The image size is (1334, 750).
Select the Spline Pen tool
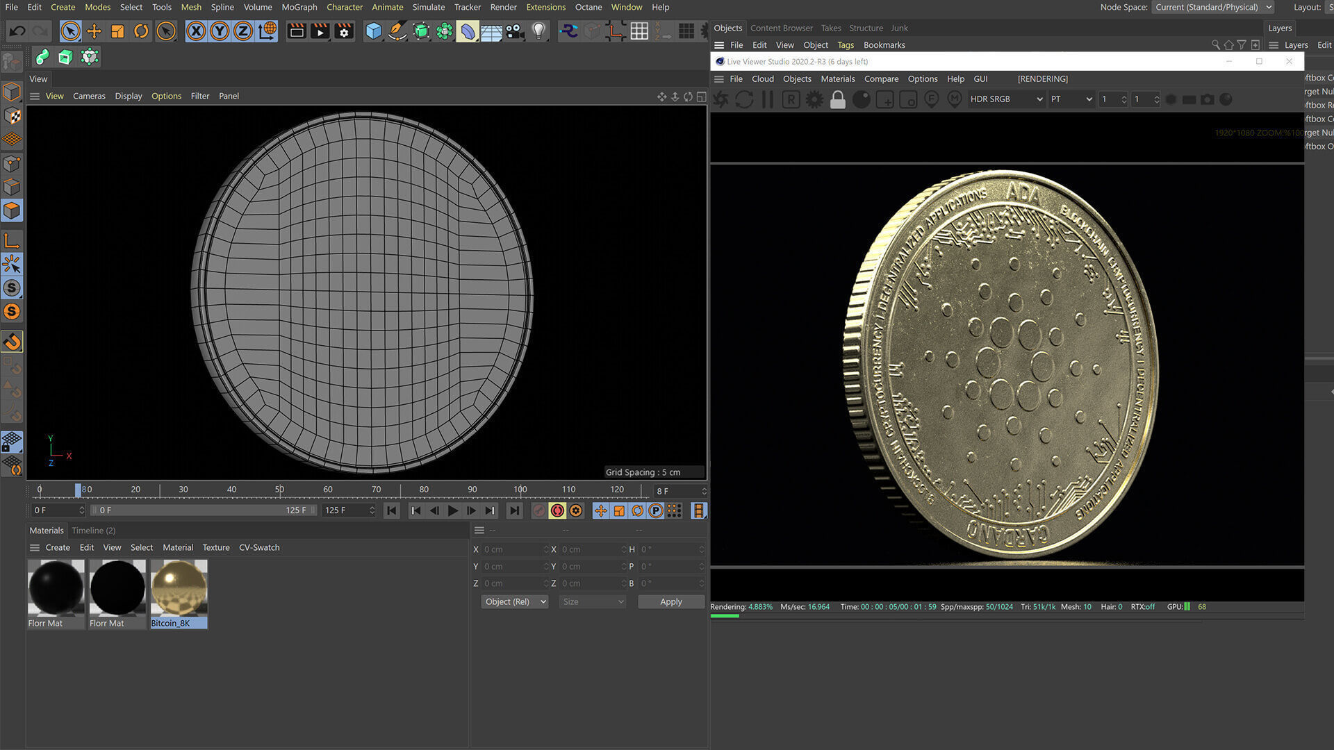397,31
